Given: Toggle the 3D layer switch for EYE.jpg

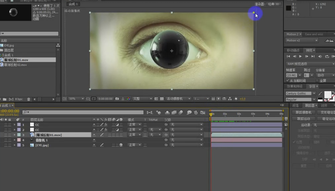Looking at the screenshot, I should (x=121, y=145).
